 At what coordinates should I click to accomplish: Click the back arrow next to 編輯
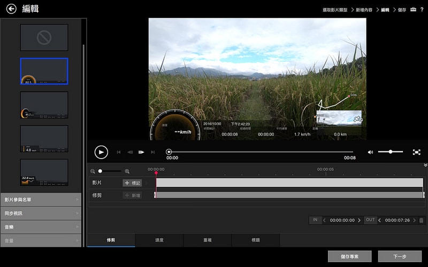tap(11, 9)
